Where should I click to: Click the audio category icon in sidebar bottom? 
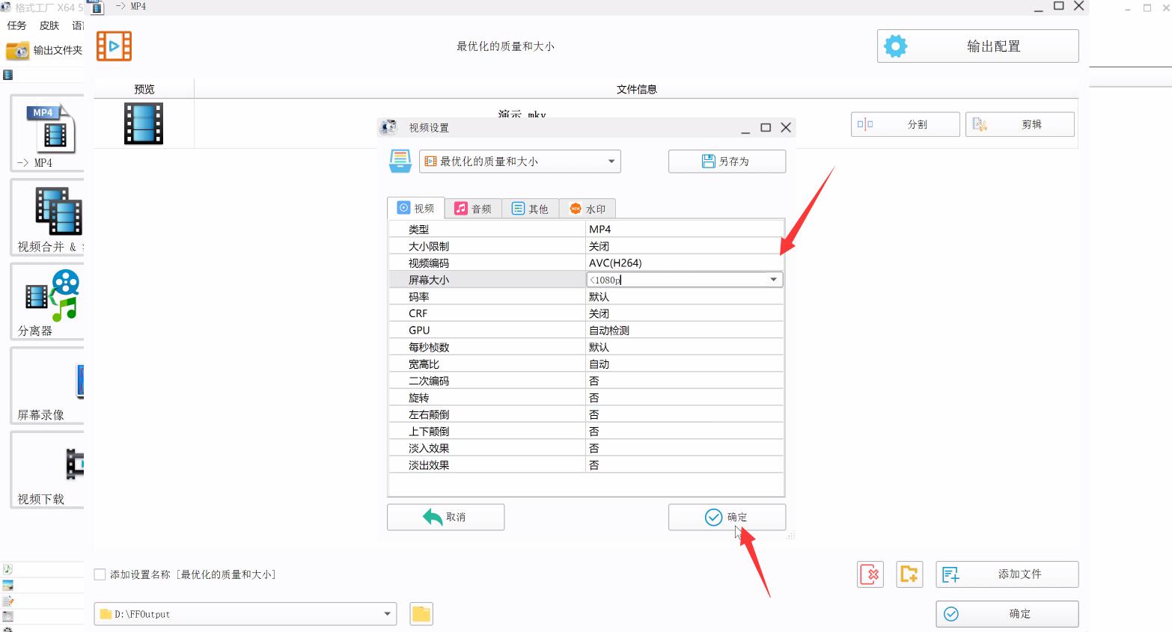pos(7,569)
